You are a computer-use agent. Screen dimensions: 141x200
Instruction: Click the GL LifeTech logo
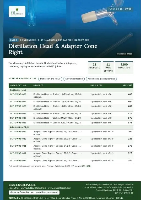(17, 12)
